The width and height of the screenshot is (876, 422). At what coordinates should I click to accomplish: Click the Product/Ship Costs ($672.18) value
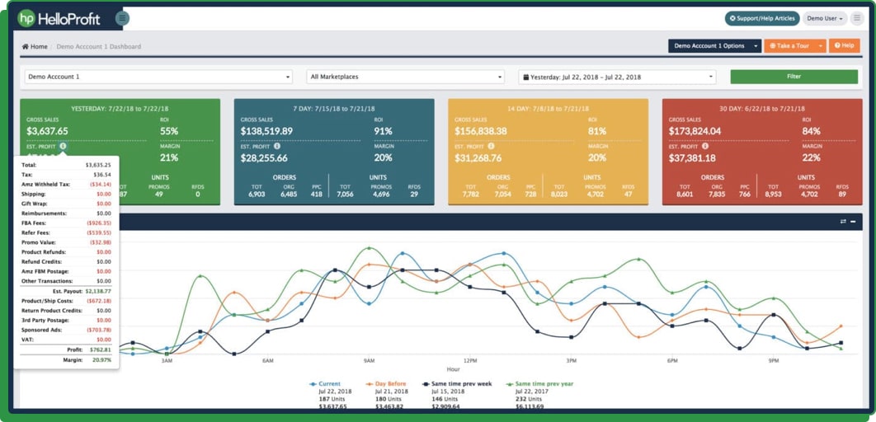tap(99, 301)
